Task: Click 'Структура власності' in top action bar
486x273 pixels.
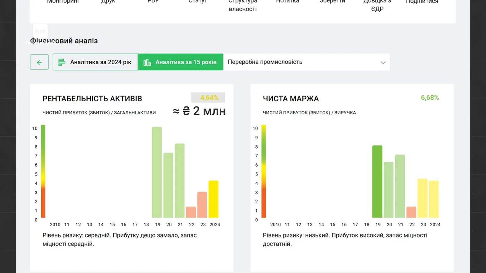Action: [x=243, y=5]
